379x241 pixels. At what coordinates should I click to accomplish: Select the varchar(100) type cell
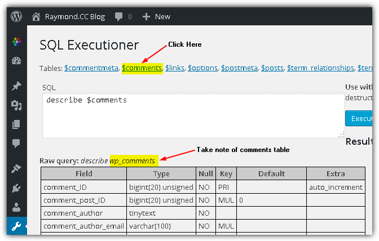(161, 226)
